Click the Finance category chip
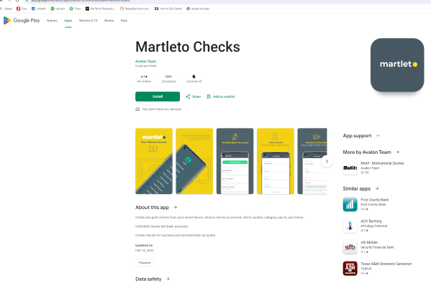 coord(145,263)
